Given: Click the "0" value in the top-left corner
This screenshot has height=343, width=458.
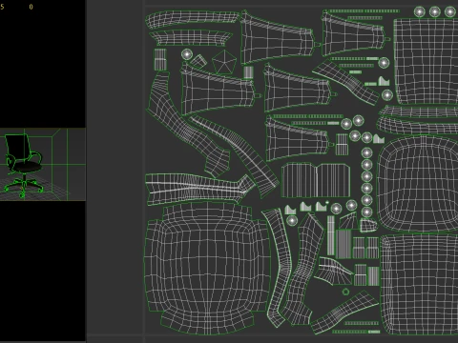Looking at the screenshot, I should 31,7.
